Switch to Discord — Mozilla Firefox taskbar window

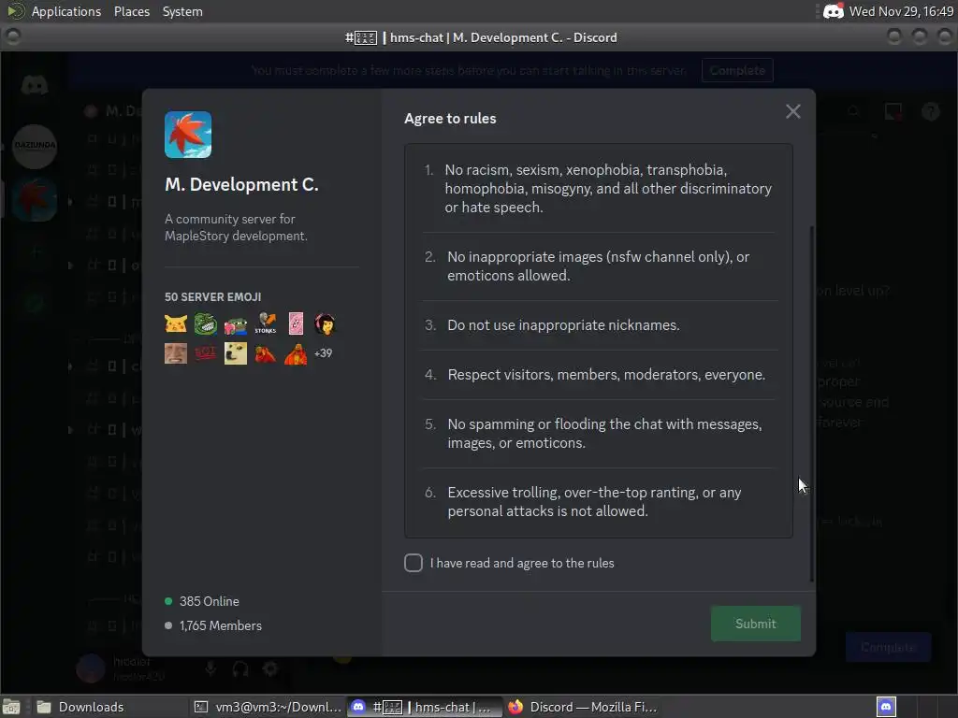pos(583,707)
